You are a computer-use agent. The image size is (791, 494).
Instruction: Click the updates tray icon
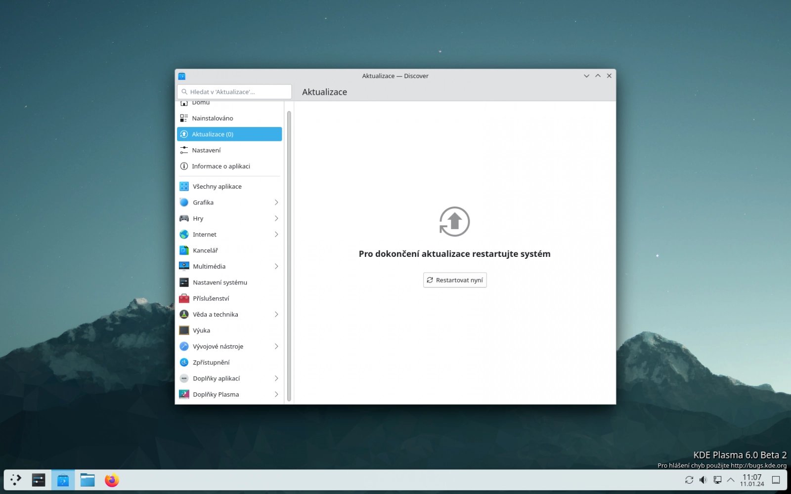point(689,480)
